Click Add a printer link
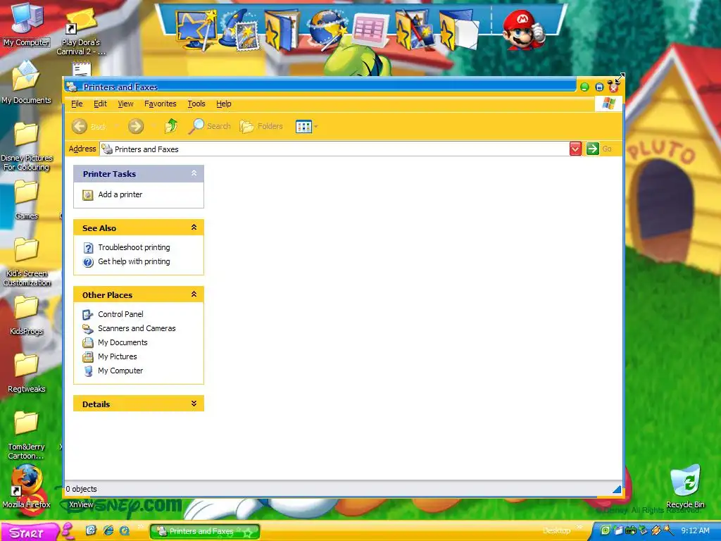This screenshot has width=721, height=541. pos(120,194)
